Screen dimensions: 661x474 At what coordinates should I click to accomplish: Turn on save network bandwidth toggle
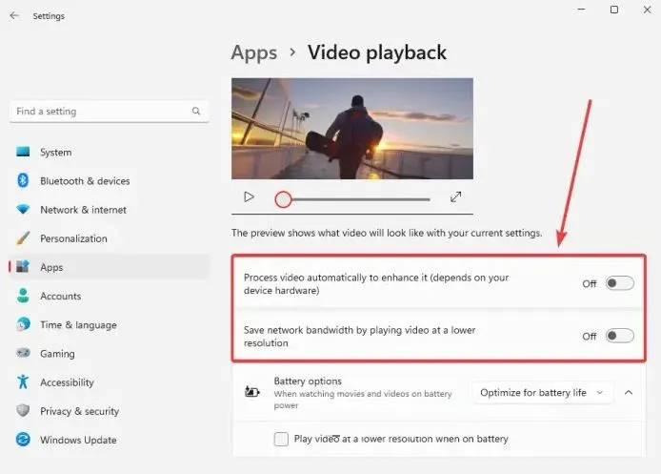[x=619, y=336]
